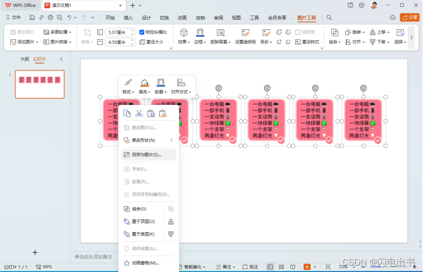423x272 pixels.
Task: Click the bring-forward icon beside 置于顶层
Action: point(171,221)
